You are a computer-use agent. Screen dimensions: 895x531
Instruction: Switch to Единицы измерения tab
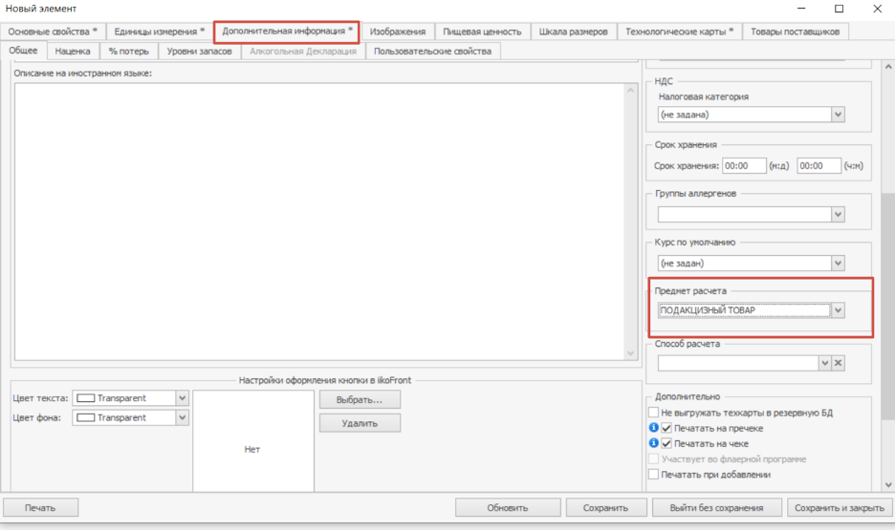click(160, 32)
